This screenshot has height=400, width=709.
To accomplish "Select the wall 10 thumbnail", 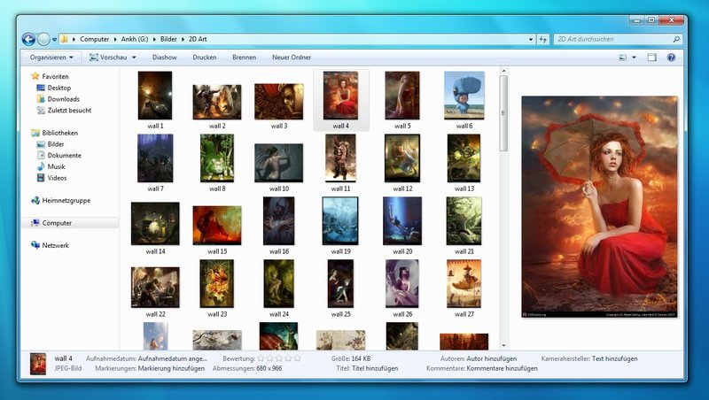I will pyautogui.click(x=279, y=163).
